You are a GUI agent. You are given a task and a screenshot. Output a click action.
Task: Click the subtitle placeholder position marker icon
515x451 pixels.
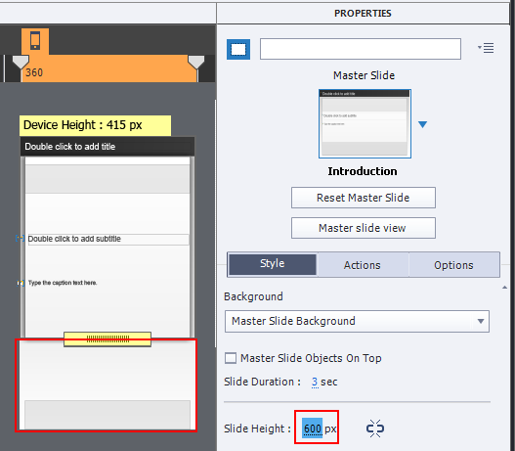coord(21,239)
